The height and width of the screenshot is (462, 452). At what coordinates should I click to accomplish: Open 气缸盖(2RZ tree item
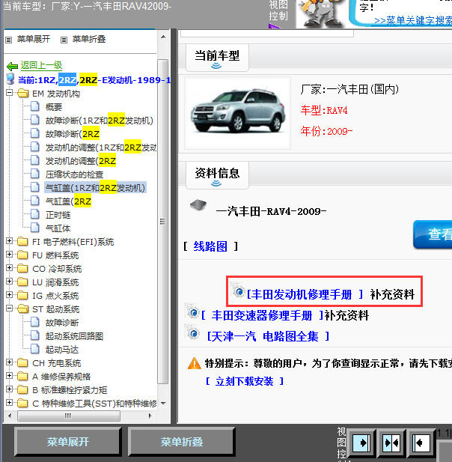tap(68, 201)
